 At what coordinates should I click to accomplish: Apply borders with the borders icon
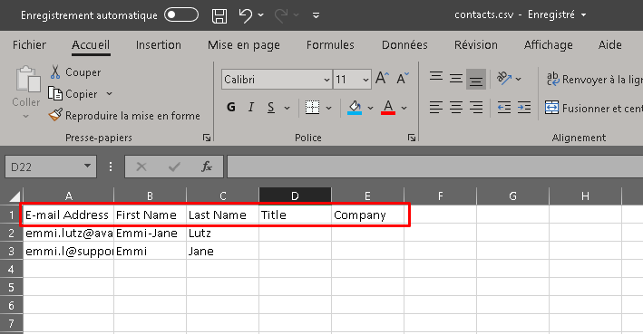pyautogui.click(x=313, y=108)
